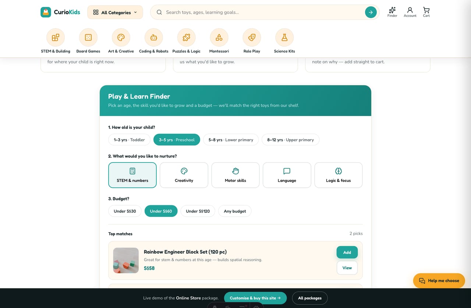This screenshot has height=308, width=471.
Task: Open Art & Creative palette icon
Action: coord(121,38)
